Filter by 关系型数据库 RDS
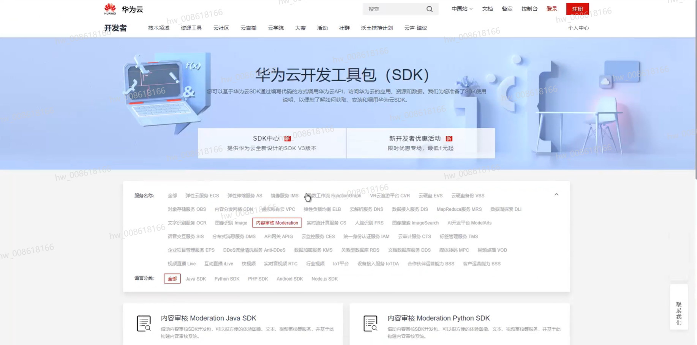The height and width of the screenshot is (345, 697). coord(360,250)
